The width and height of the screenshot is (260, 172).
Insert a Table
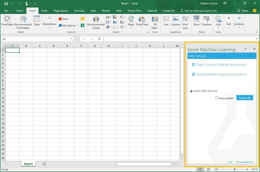click(x=37, y=21)
